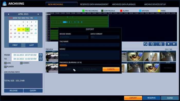Image resolution: width=180 pixels, height=101 pixels.
Task: Select April 15 on calendar
Action: point(23,29)
